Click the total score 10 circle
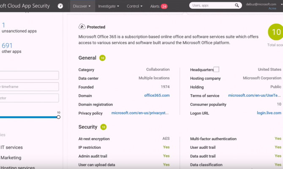The height and width of the screenshot is (169, 283). tap(276, 32)
